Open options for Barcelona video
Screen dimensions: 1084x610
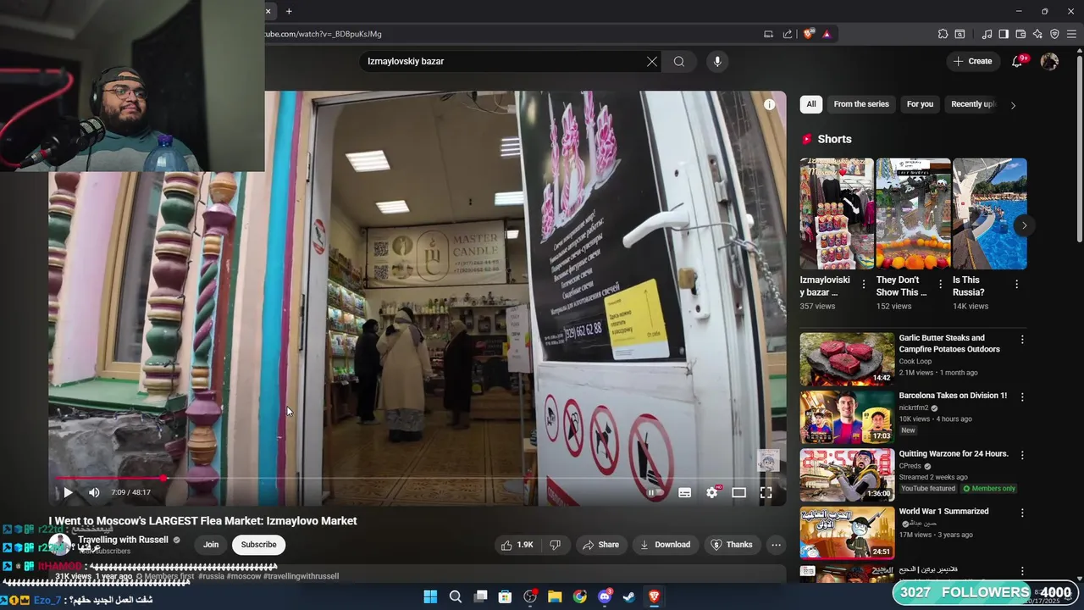(x=1022, y=396)
